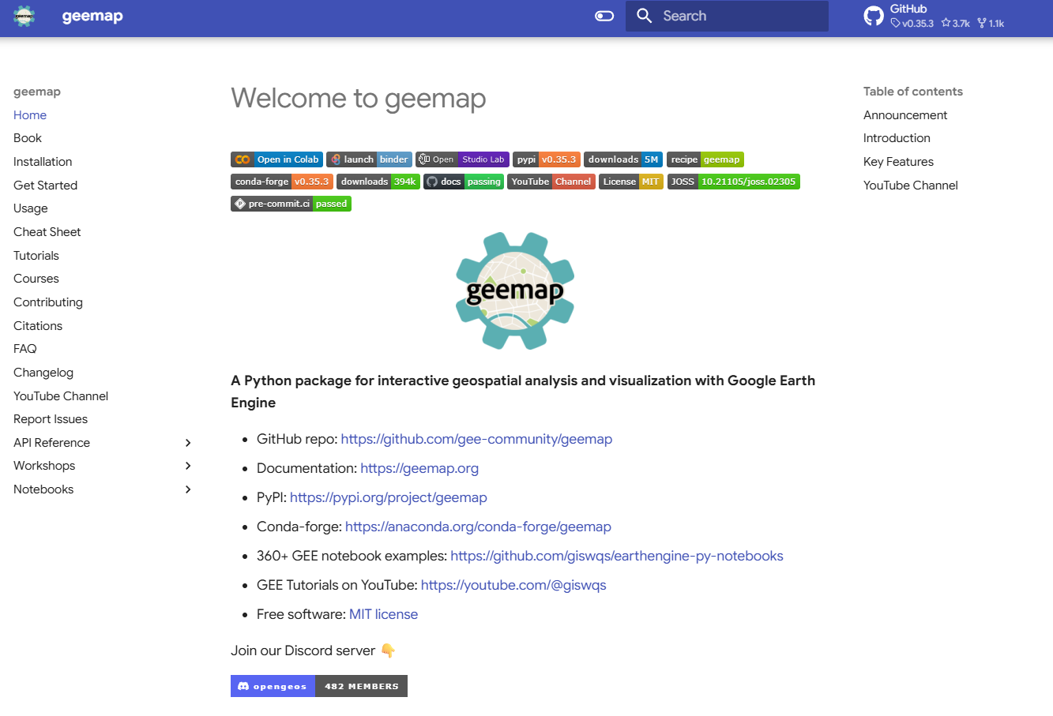Viewport: 1053px width, 716px height.
Task: Click the search magnifier icon
Action: [645, 16]
